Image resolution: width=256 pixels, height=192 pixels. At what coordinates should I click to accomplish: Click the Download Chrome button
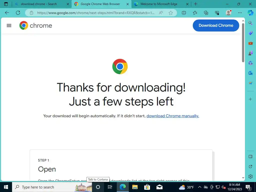(x=216, y=25)
